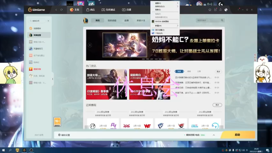272x153 pixels.
Task: Click the 地下城与勇士 game icon
Action: [x=31, y=55]
